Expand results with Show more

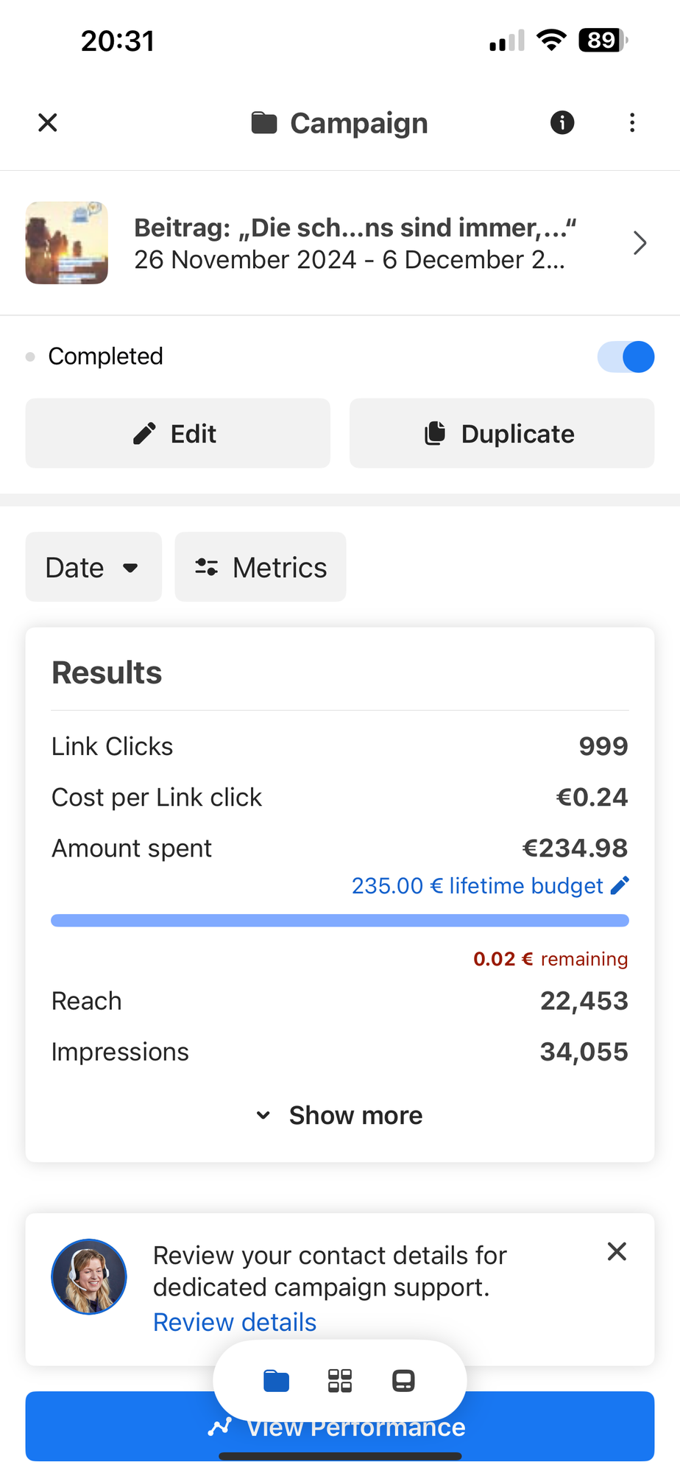tap(339, 1115)
